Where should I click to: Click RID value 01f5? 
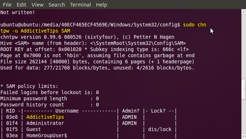pos(12,129)
